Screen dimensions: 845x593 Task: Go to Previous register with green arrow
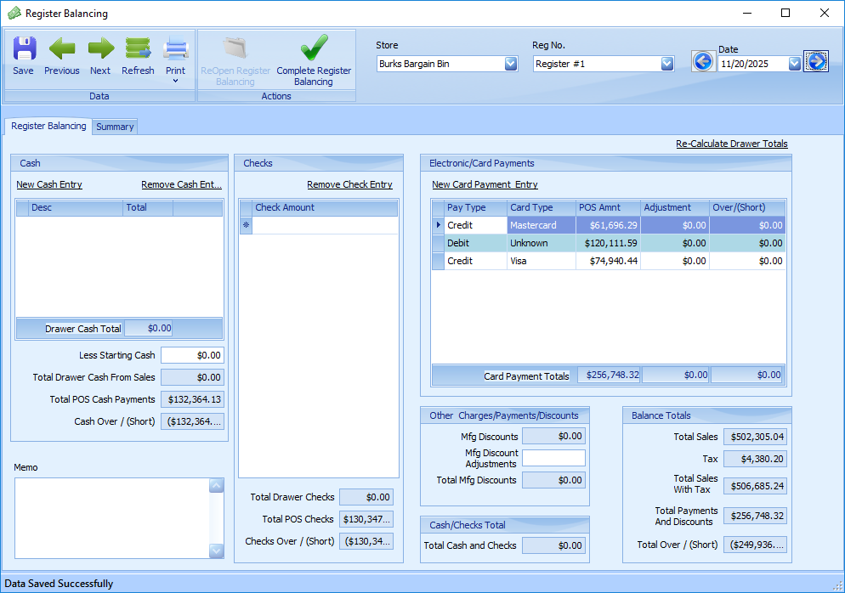tap(62, 49)
